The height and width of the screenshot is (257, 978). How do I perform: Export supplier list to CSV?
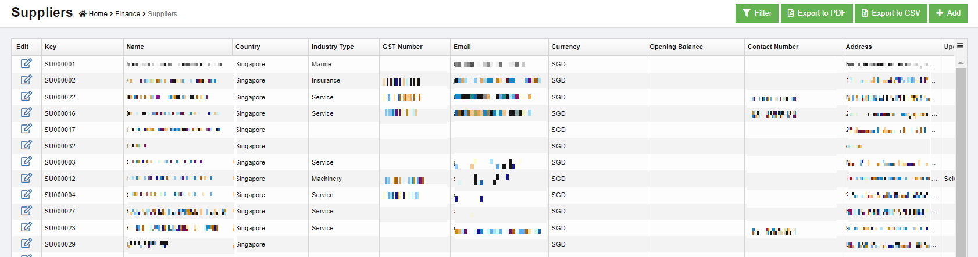click(890, 13)
